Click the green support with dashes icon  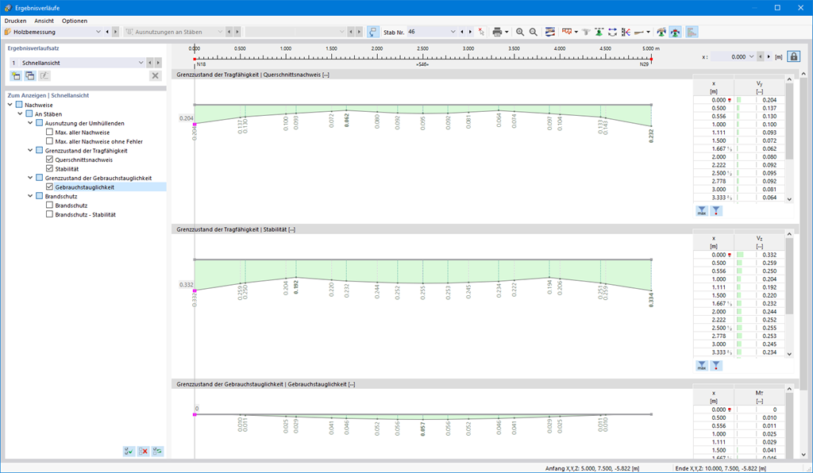599,32
